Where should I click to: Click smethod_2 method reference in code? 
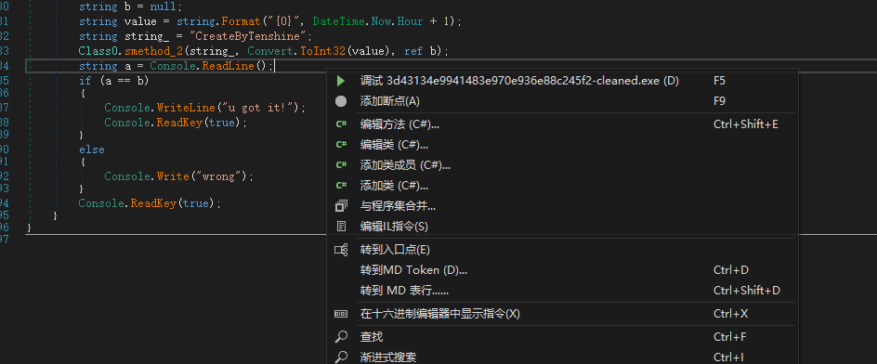click(155, 51)
